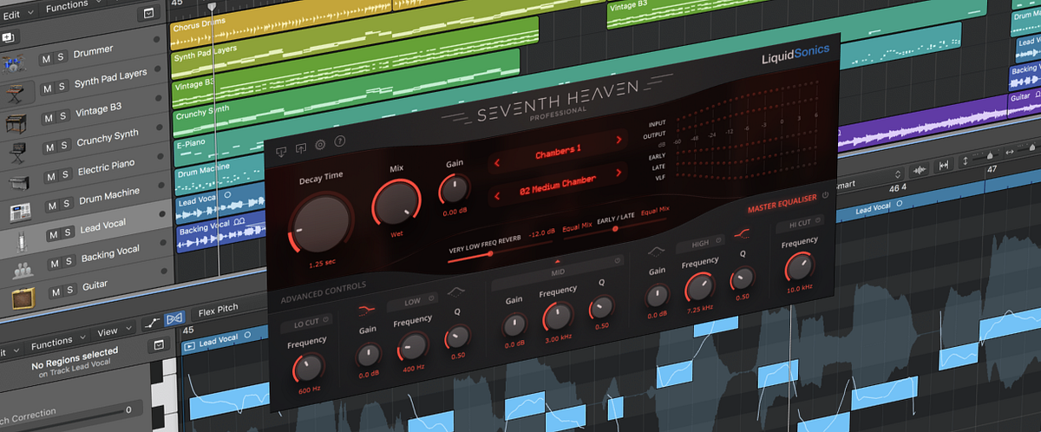Select the low bell shape icon
The height and width of the screenshot is (432, 1041).
pyautogui.click(x=456, y=294)
